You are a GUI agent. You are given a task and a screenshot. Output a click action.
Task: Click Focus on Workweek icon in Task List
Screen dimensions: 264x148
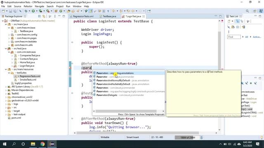point(248,21)
